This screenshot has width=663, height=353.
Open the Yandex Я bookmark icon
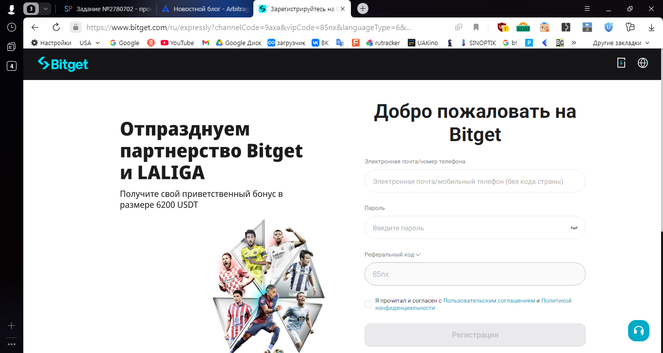(151, 43)
